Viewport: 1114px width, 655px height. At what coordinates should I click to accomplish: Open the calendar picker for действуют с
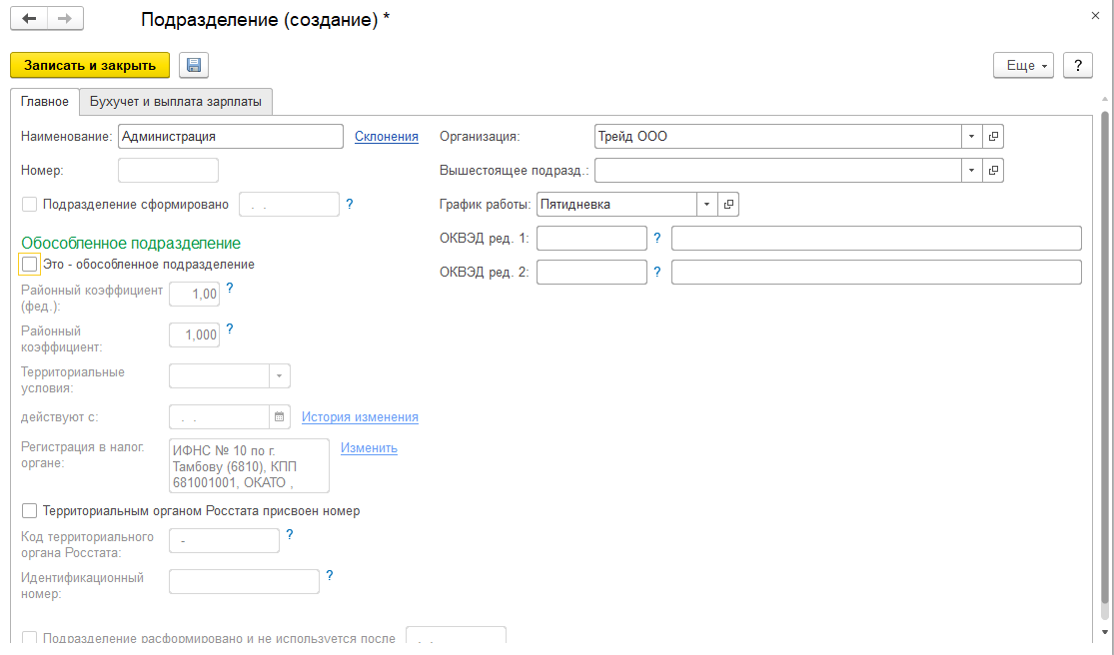tap(280, 417)
